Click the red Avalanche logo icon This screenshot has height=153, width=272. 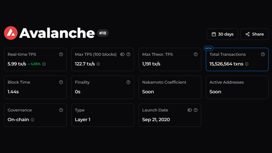point(11,33)
